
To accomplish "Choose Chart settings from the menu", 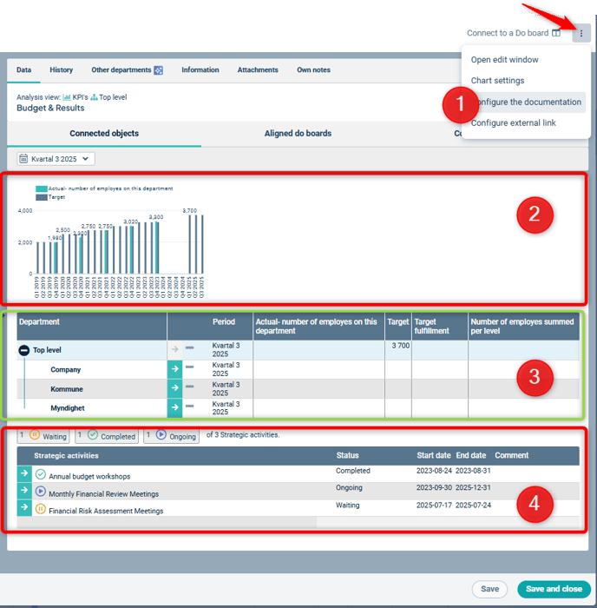I will [x=497, y=81].
